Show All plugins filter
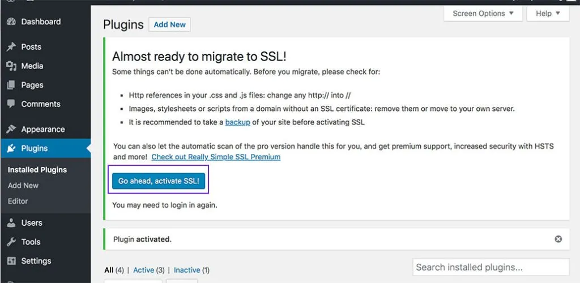The height and width of the screenshot is (283, 580). coord(109,270)
